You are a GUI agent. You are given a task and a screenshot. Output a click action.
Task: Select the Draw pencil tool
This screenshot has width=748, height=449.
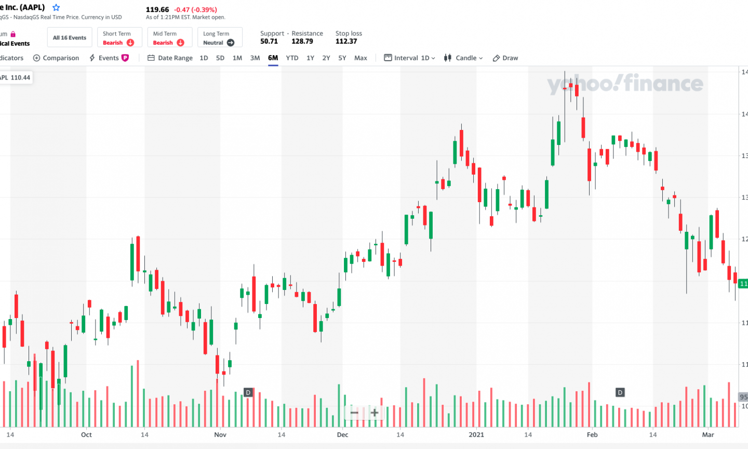(505, 58)
